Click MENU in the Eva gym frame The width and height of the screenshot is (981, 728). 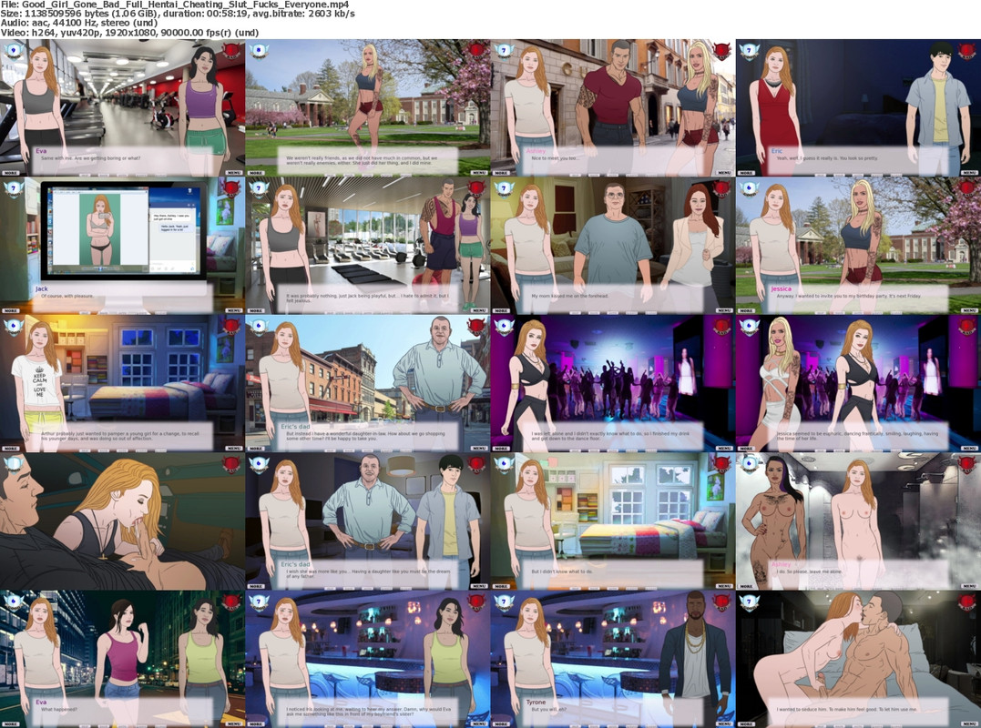[233, 173]
